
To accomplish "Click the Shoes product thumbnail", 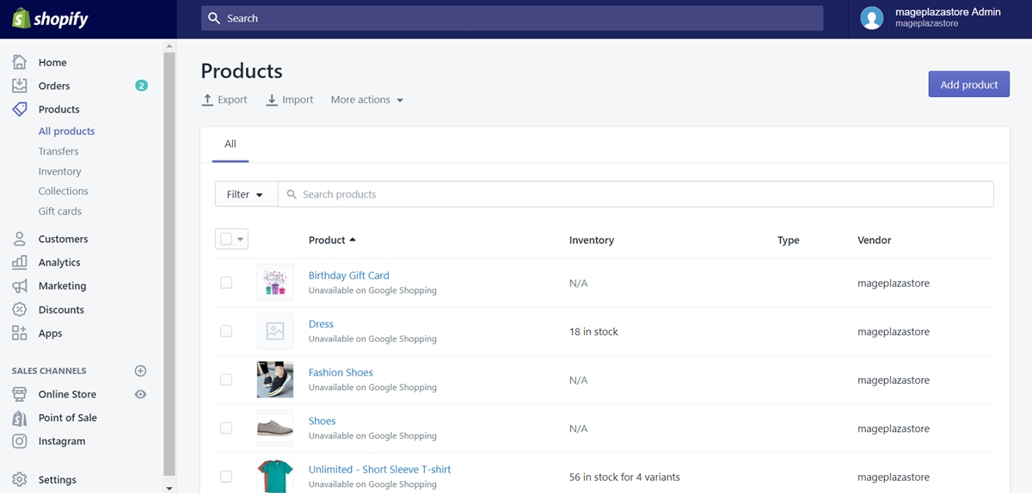I will click(x=275, y=428).
